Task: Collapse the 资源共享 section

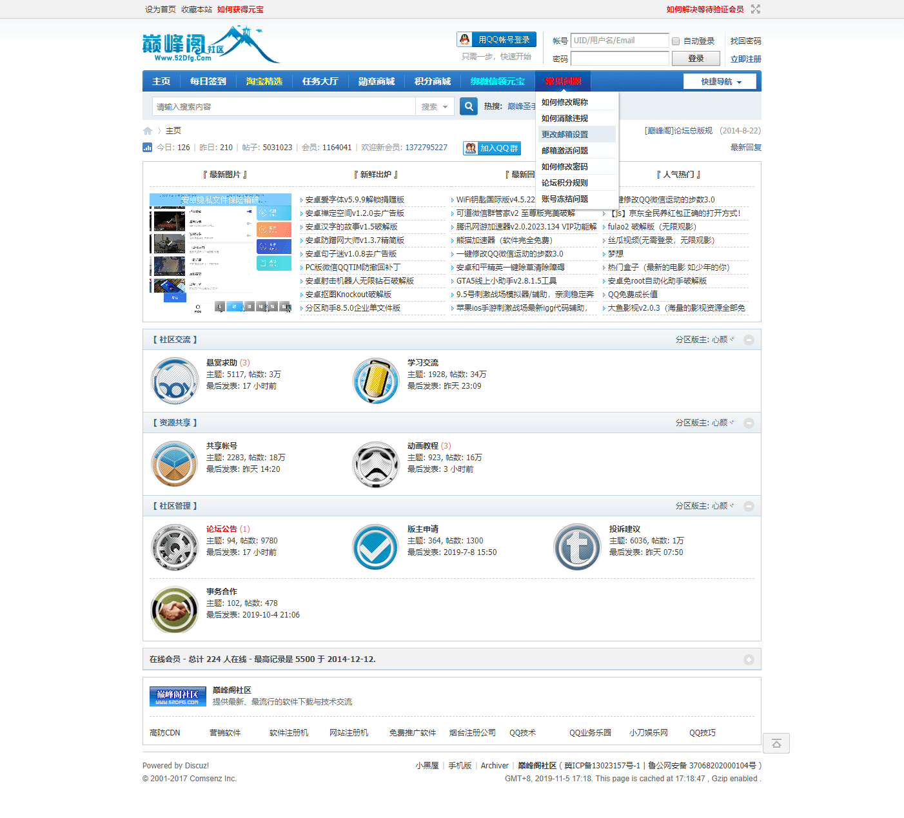Action: pyautogui.click(x=749, y=423)
